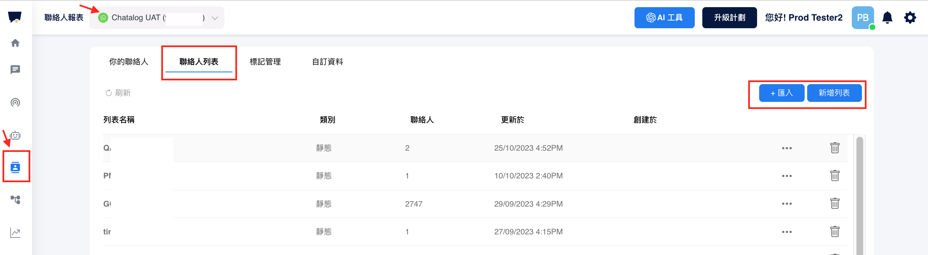Open the contacts sidebar icon
This screenshot has width=928, height=255.
click(x=16, y=167)
